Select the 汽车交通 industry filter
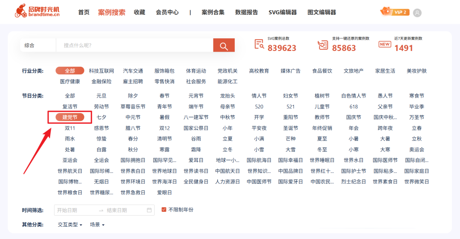Screen dimensions: 460x239 click(133, 71)
